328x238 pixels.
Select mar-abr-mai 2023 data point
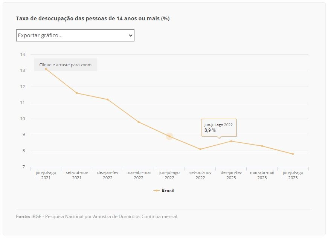[x=262, y=146]
